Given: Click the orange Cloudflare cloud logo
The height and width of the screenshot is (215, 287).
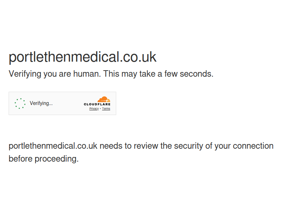Looking at the screenshot, I should tap(104, 99).
